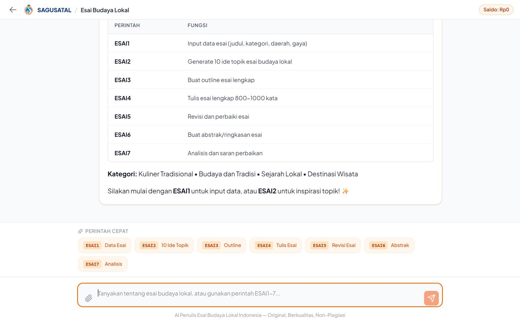Select "Revisi dan perbaiki esai" text

click(218, 117)
